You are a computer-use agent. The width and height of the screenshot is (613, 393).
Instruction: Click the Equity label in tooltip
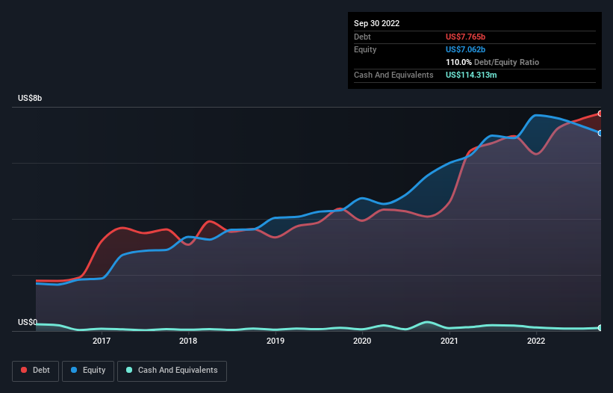tap(365, 49)
